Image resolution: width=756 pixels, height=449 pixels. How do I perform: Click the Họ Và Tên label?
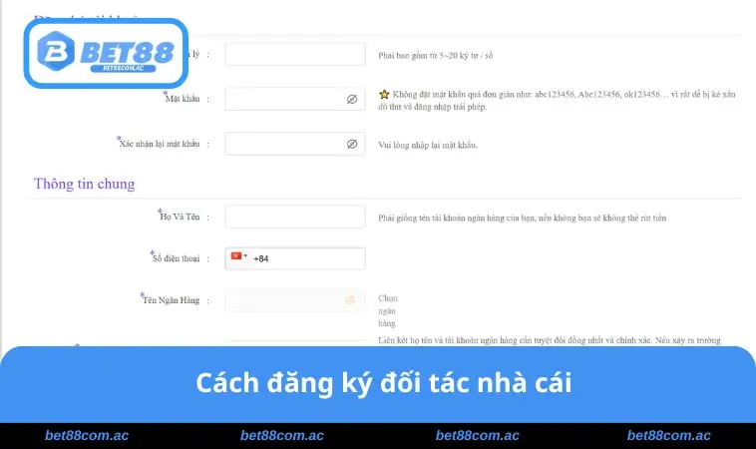(x=179, y=217)
